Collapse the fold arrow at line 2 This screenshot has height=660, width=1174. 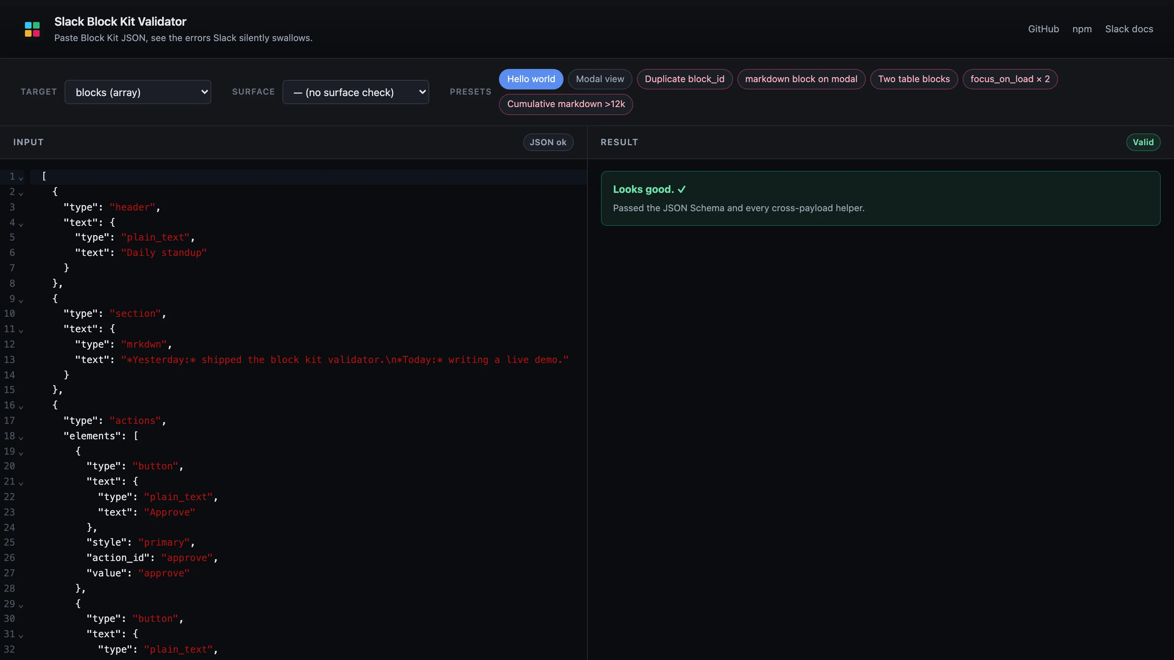pyautogui.click(x=21, y=194)
